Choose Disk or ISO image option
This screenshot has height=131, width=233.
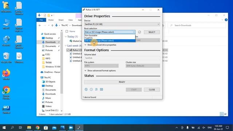tap(110, 41)
